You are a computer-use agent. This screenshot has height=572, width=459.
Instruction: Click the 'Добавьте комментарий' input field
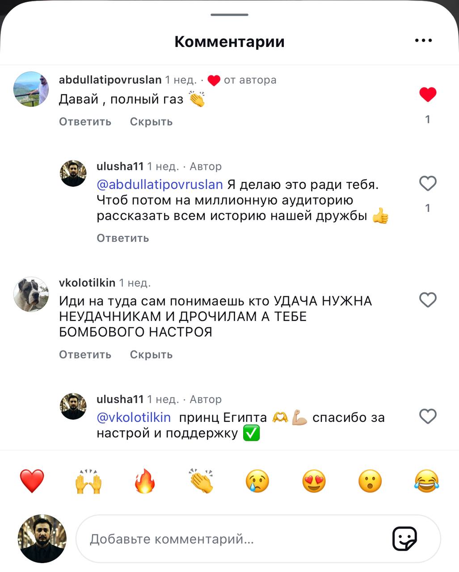pos(258,539)
